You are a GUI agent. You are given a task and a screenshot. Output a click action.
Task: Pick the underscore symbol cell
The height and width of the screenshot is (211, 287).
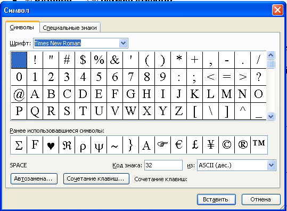258,111
